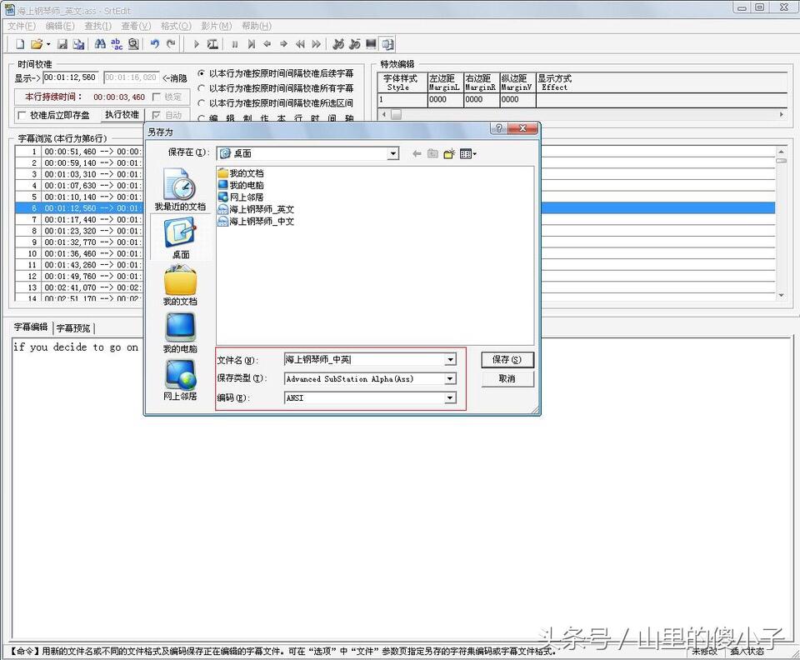Open the 编码 encoding dropdown
This screenshot has width=800, height=660.
coord(450,398)
